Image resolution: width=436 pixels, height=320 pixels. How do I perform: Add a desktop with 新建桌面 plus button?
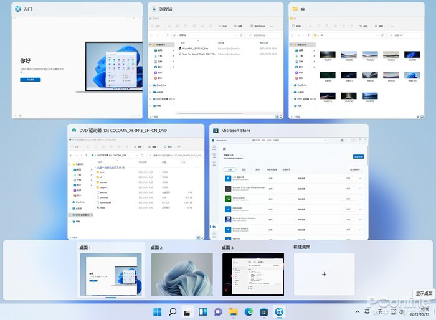(324, 274)
